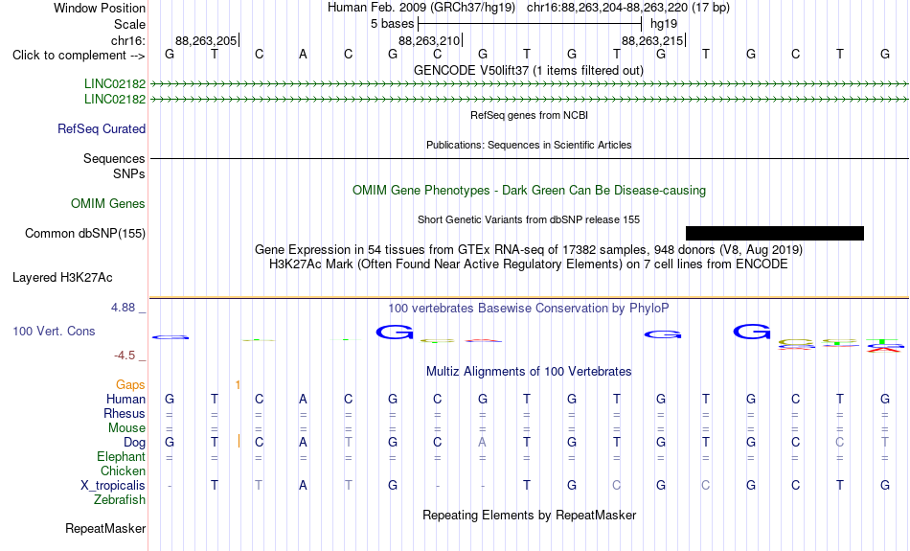Click '100 vertebrates Basewise Conservation by PhyloP' title
Screen dimensions: 910x551
529,309
